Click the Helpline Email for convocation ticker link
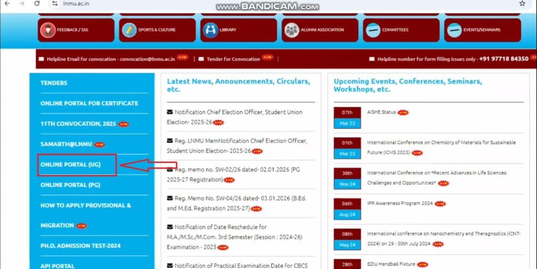 (x=111, y=59)
